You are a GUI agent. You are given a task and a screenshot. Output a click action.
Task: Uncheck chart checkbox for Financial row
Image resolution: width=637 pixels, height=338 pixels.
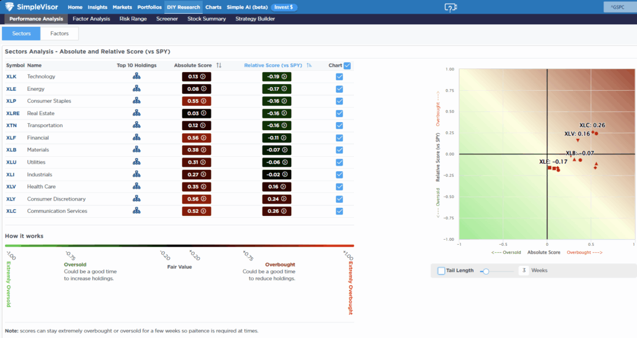340,138
